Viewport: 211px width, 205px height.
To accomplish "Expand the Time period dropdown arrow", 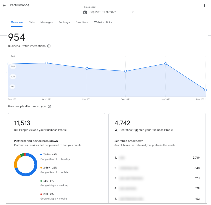I will [x=133, y=12].
